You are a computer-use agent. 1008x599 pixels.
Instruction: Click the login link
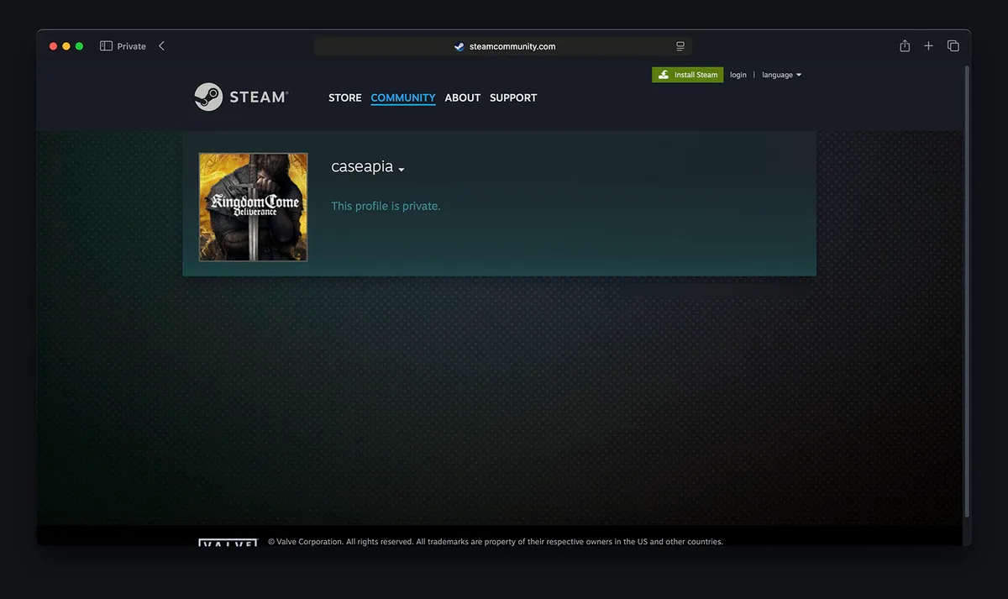coord(738,75)
